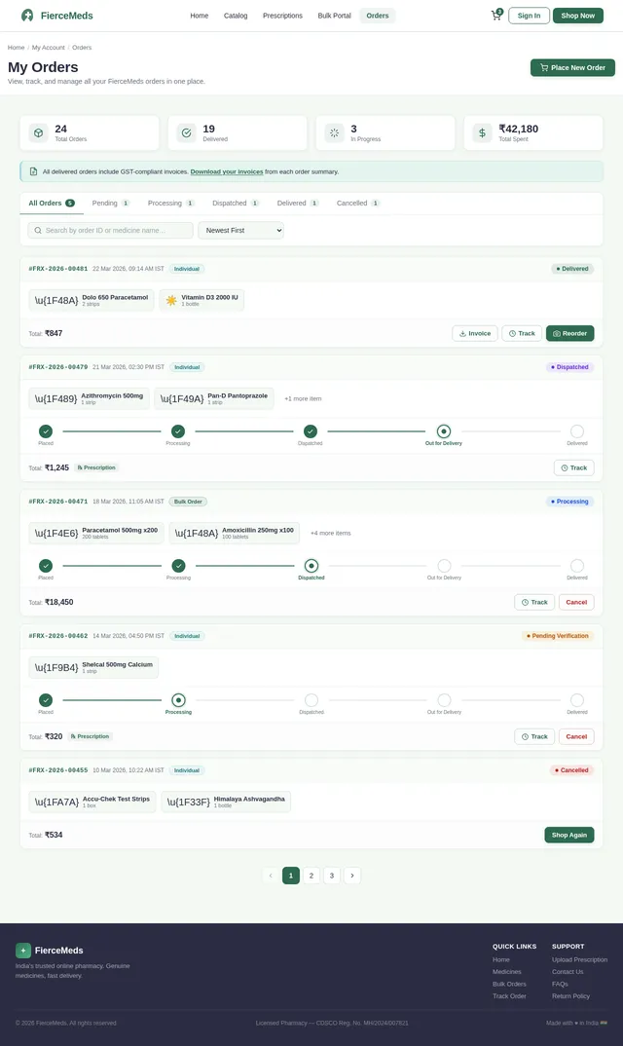The image size is (623, 1046).
Task: Click the invoice document icon in the GST banner
Action: [x=32, y=171]
